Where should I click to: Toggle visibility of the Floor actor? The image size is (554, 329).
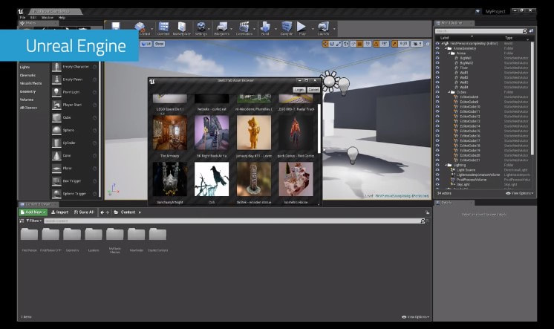pos(437,69)
